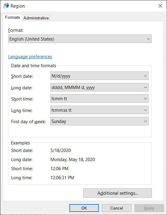Confirm changes with the OK button
Viewport: 167px width, 215px height.
click(84, 208)
